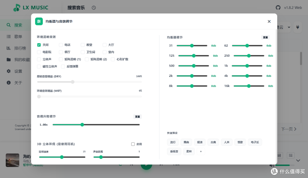Adjust the 8k equalizer slider
308x178 pixels.
tap(192, 86)
